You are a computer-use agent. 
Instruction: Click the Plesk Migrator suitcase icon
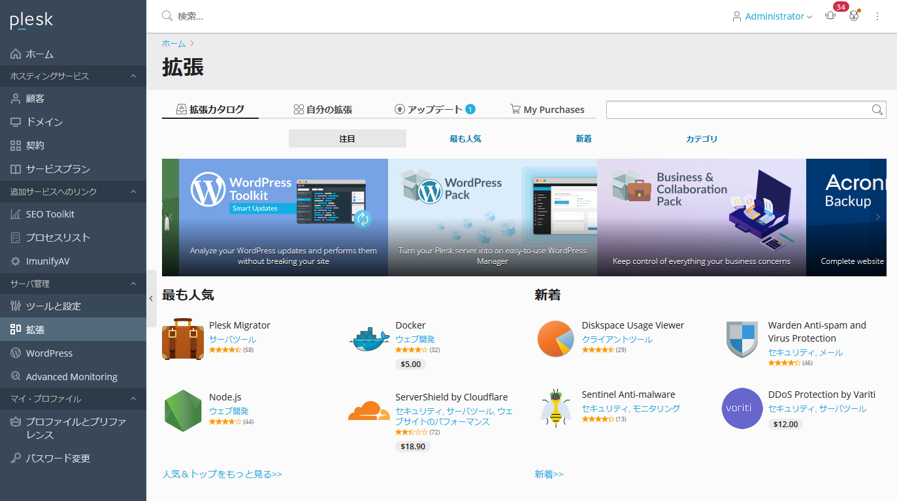[183, 339]
